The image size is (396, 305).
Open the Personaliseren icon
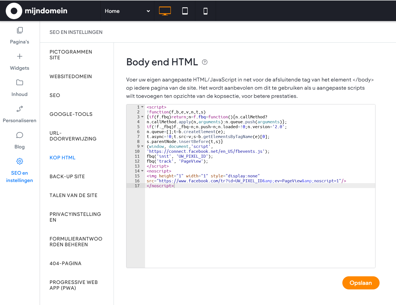pyautogui.click(x=20, y=109)
